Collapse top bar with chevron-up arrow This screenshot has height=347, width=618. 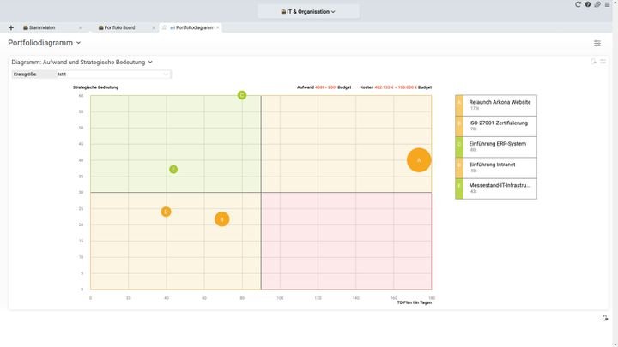pyautogui.click(x=615, y=3)
